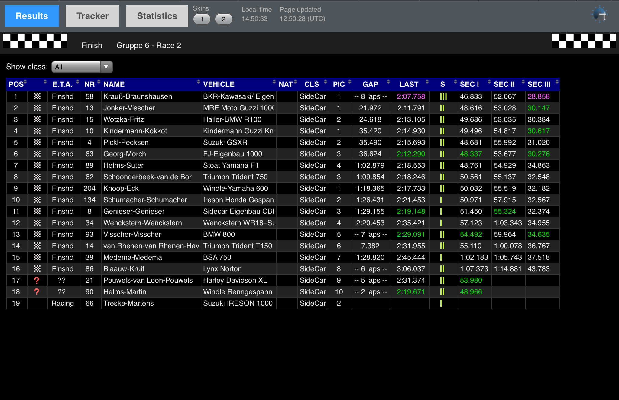Click the right checkered finish banner
The image size is (619, 400).
pos(584,41)
